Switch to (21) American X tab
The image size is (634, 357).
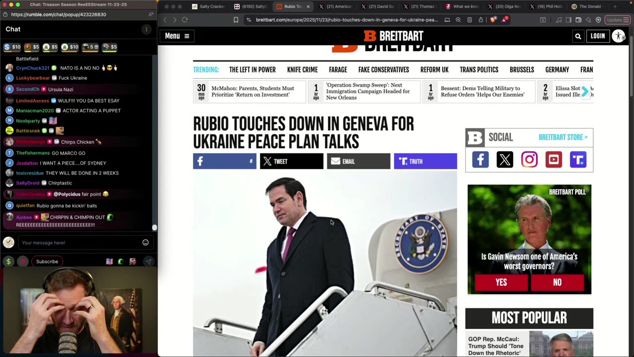coord(336,6)
